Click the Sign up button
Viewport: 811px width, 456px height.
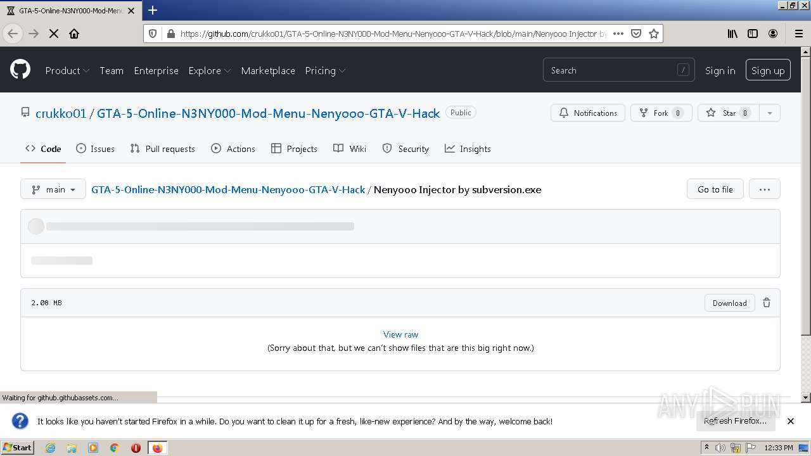pyautogui.click(x=768, y=70)
